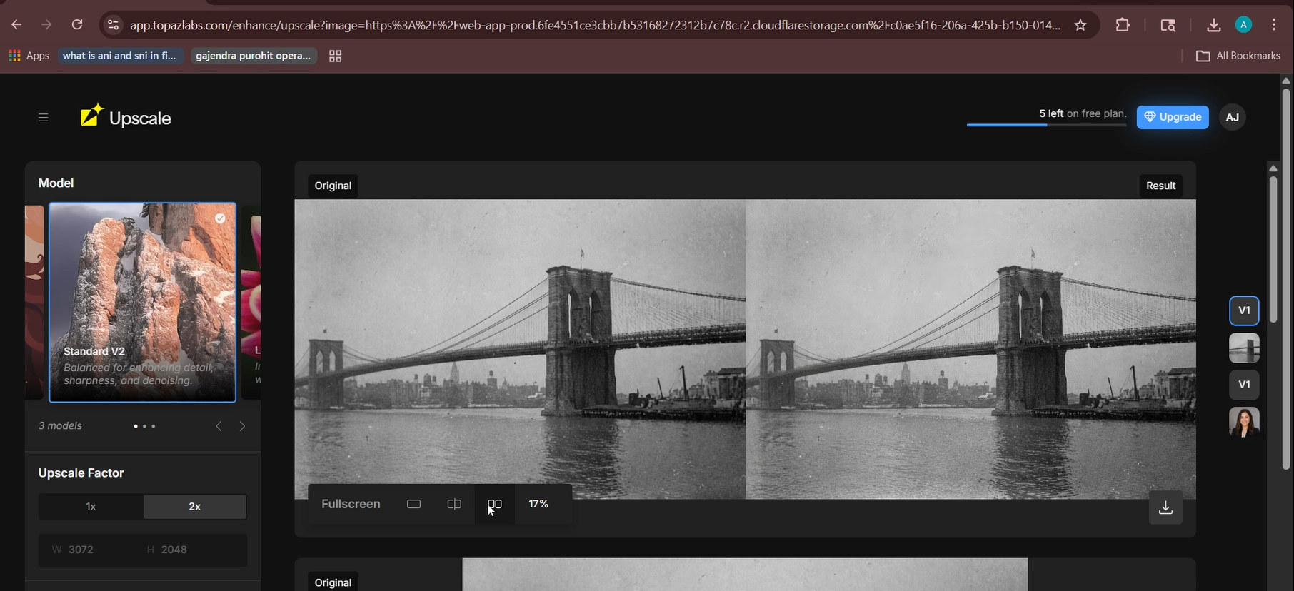Open the Chrome profile avatar
Screen dimensions: 1294x591
[1243, 25]
